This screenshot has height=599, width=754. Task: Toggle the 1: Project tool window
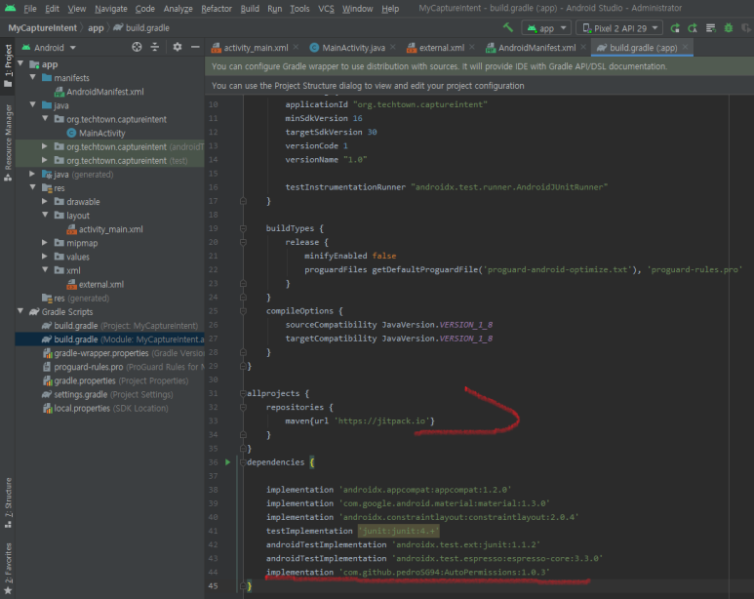coord(8,65)
